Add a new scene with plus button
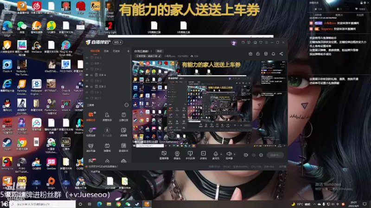The image size is (371, 208). point(128,51)
